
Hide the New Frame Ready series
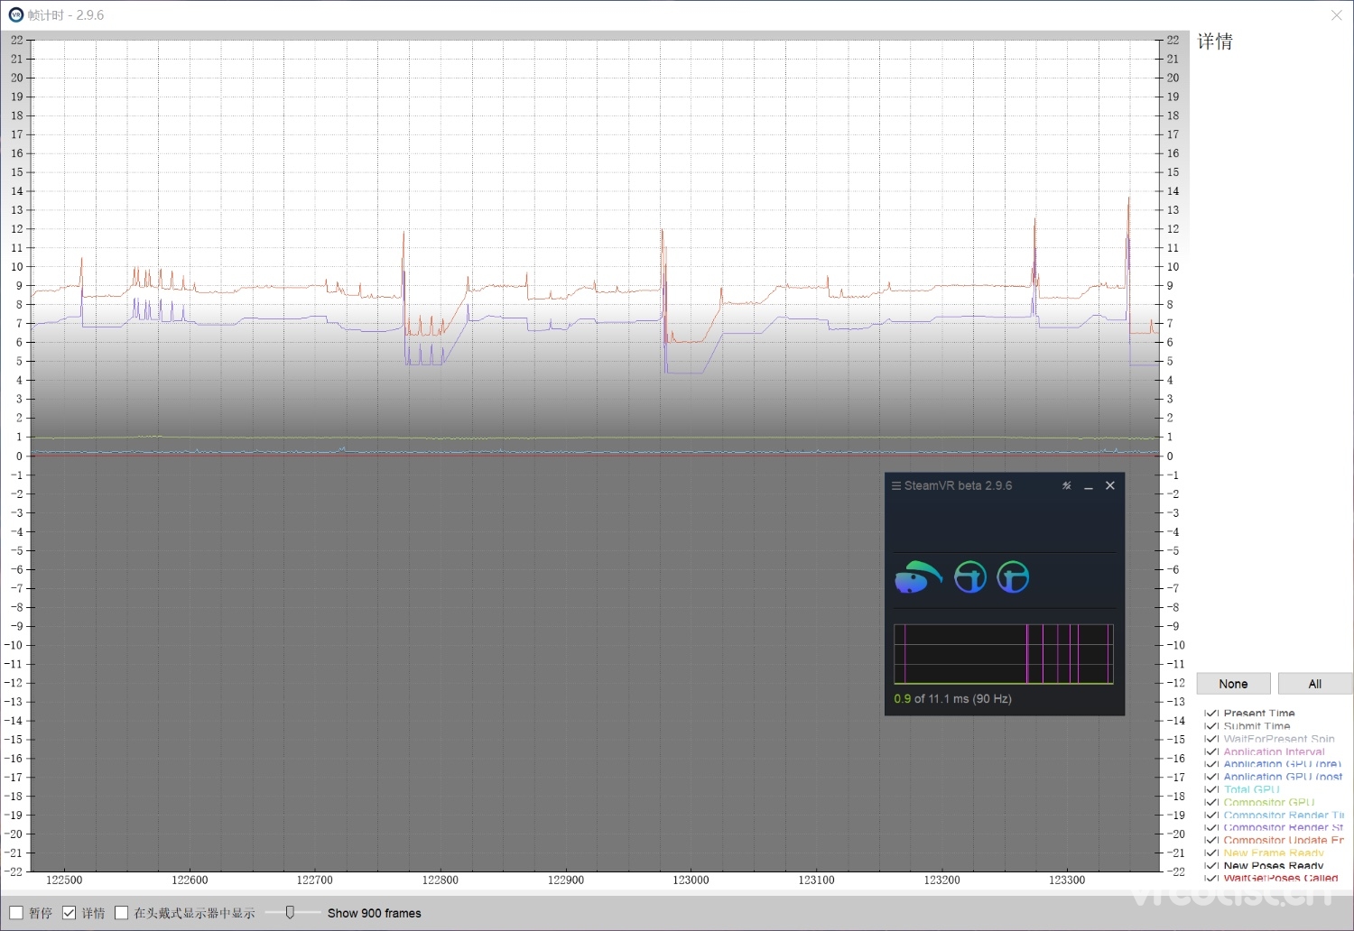[x=1211, y=852]
